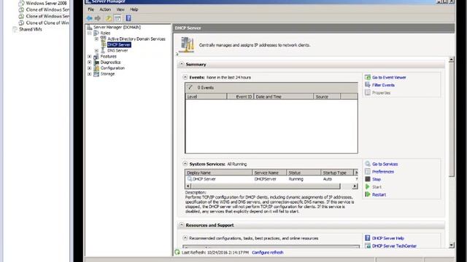Collapse the Roles tree node

coord(90,33)
